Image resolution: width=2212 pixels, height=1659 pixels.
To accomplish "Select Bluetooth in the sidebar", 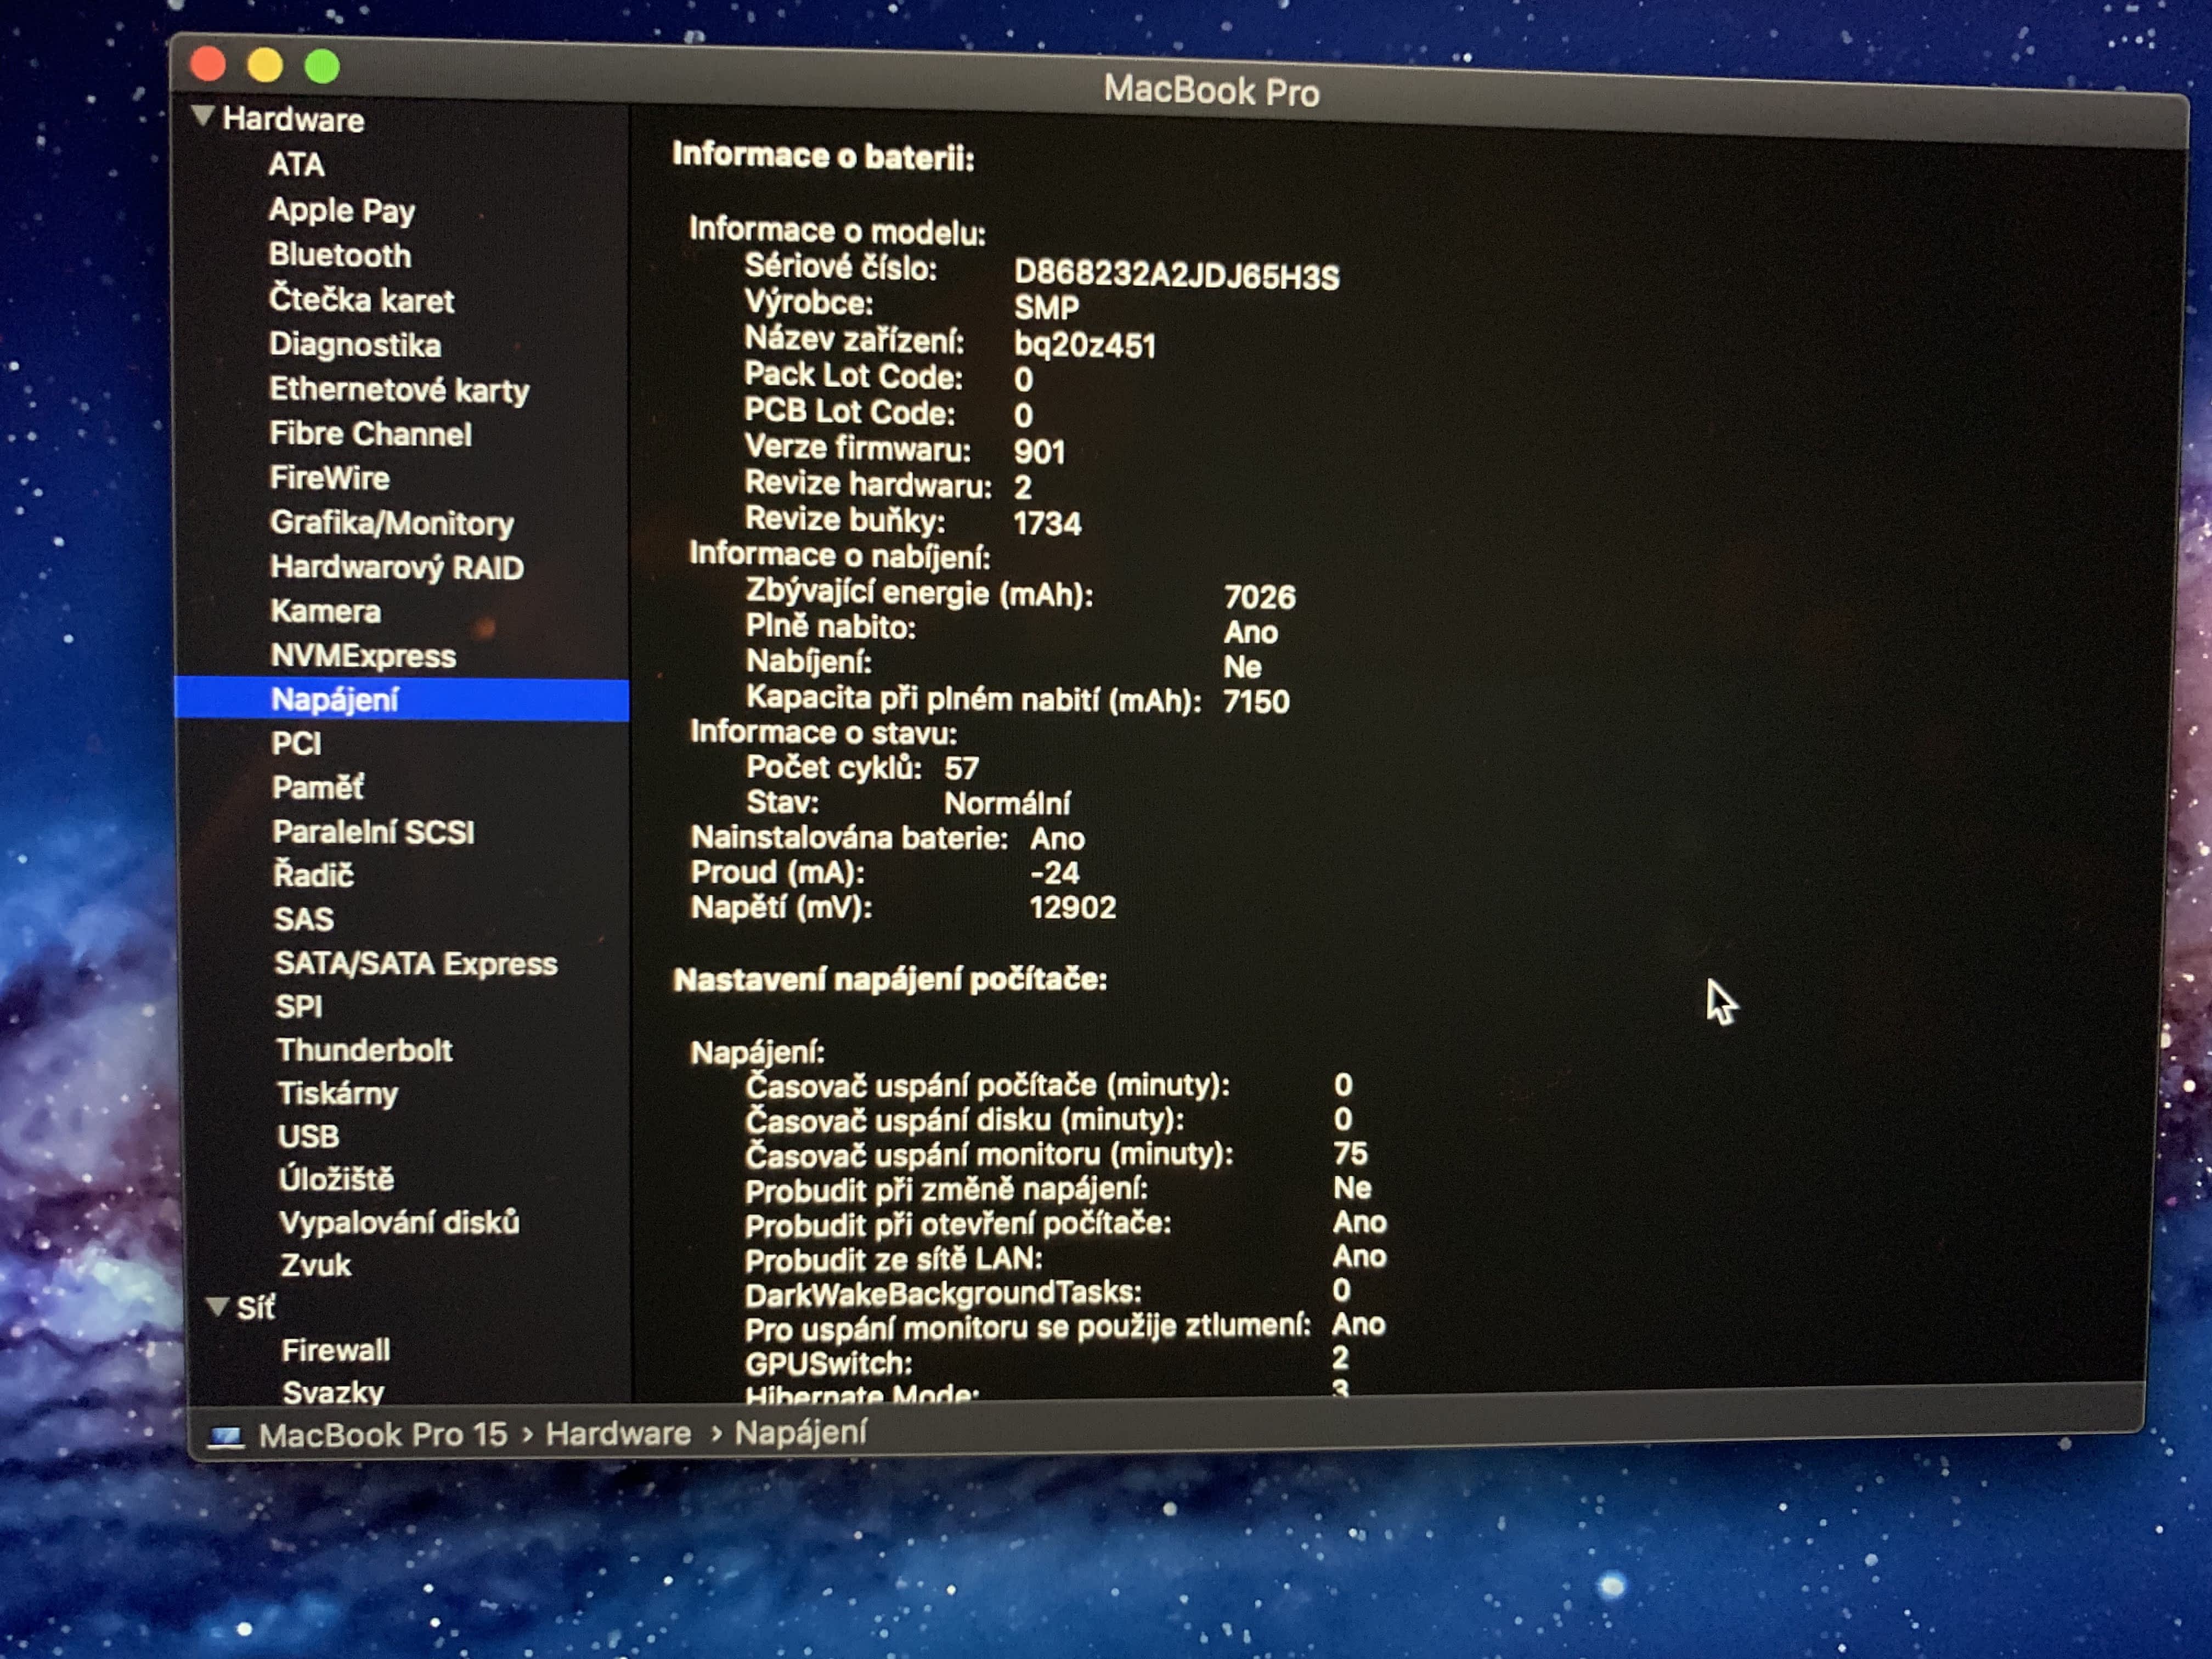I will click(339, 255).
